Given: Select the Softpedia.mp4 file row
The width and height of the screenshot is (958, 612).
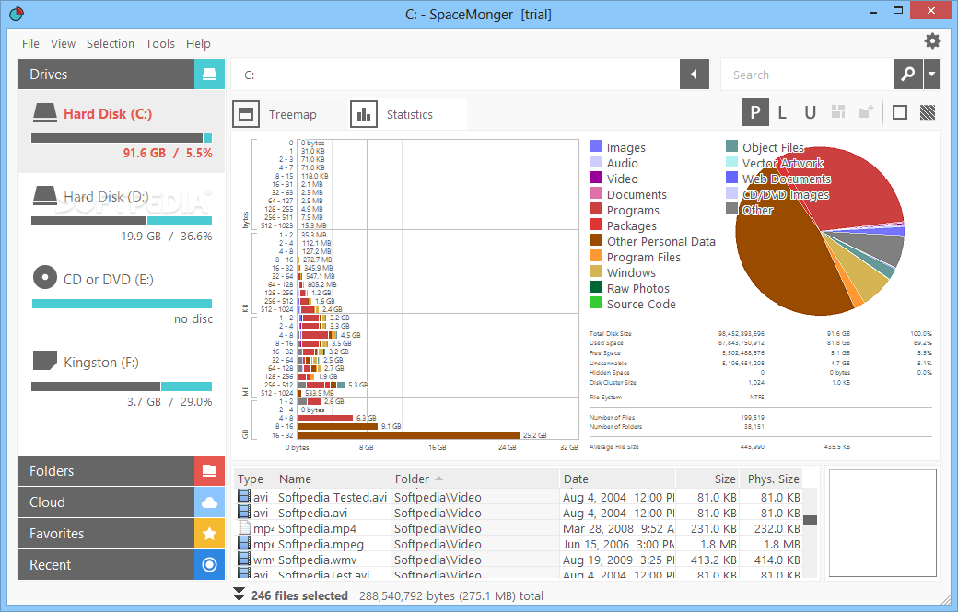Looking at the screenshot, I should 519,528.
